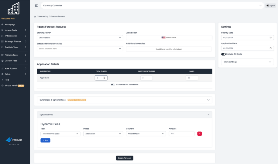
Task: Click the Logout button
Action: [271, 5]
